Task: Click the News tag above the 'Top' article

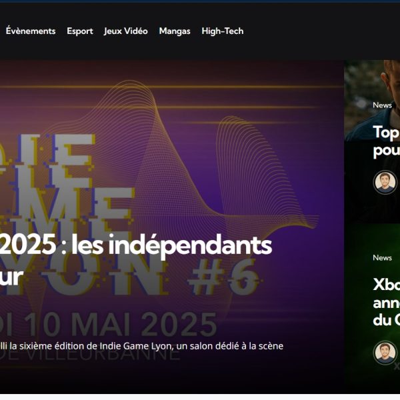Action: click(x=382, y=105)
